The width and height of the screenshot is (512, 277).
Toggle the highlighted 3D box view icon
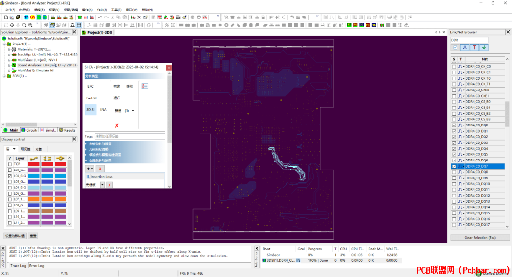pyautogui.click(x=52, y=25)
